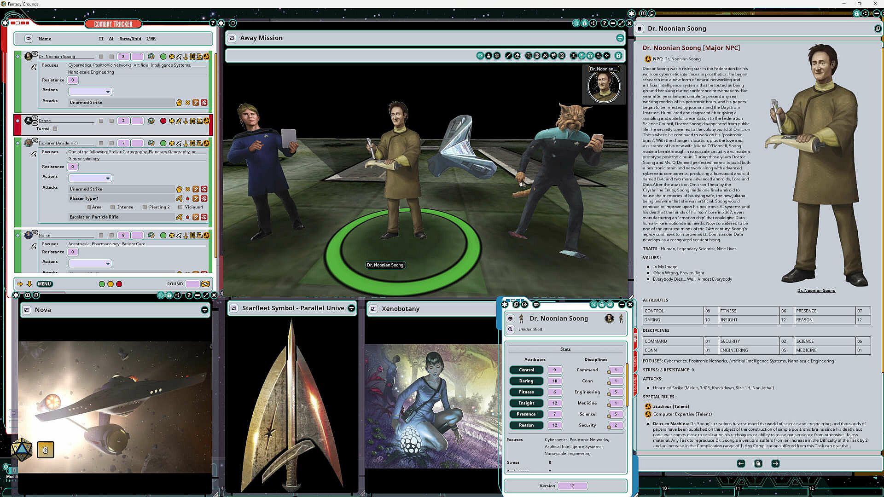The height and width of the screenshot is (497, 884).
Task: Toggle visibility eye icon in Combat Tracker header
Action: point(29,39)
